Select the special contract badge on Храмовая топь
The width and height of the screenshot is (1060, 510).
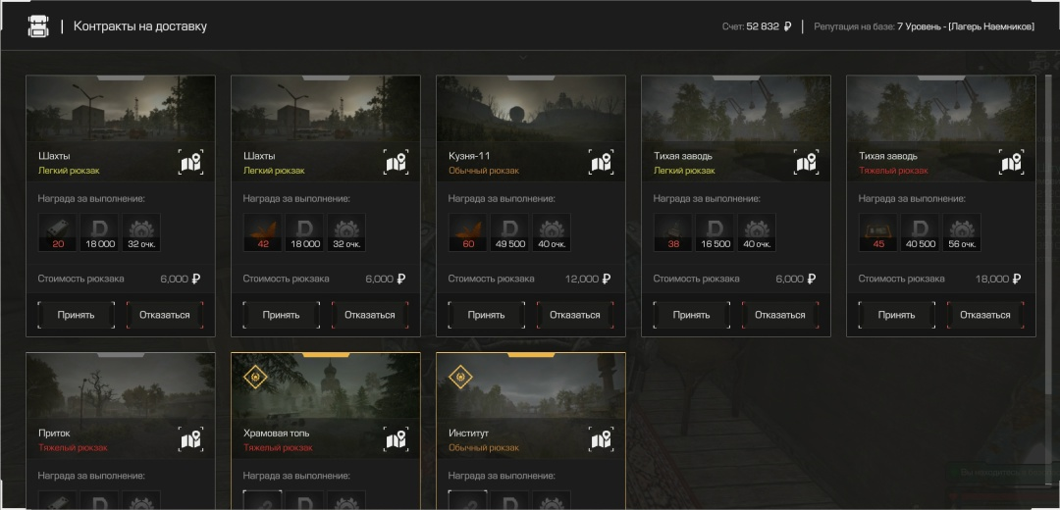[255, 377]
